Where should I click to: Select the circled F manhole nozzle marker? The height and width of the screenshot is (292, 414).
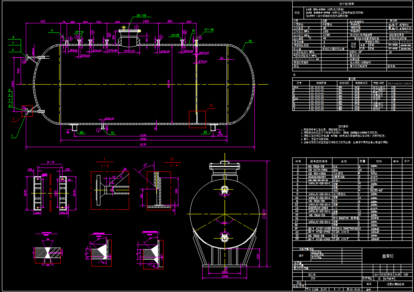point(136,27)
